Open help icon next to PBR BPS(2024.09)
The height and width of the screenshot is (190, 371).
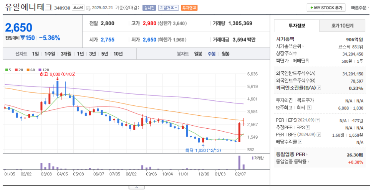click(319, 135)
